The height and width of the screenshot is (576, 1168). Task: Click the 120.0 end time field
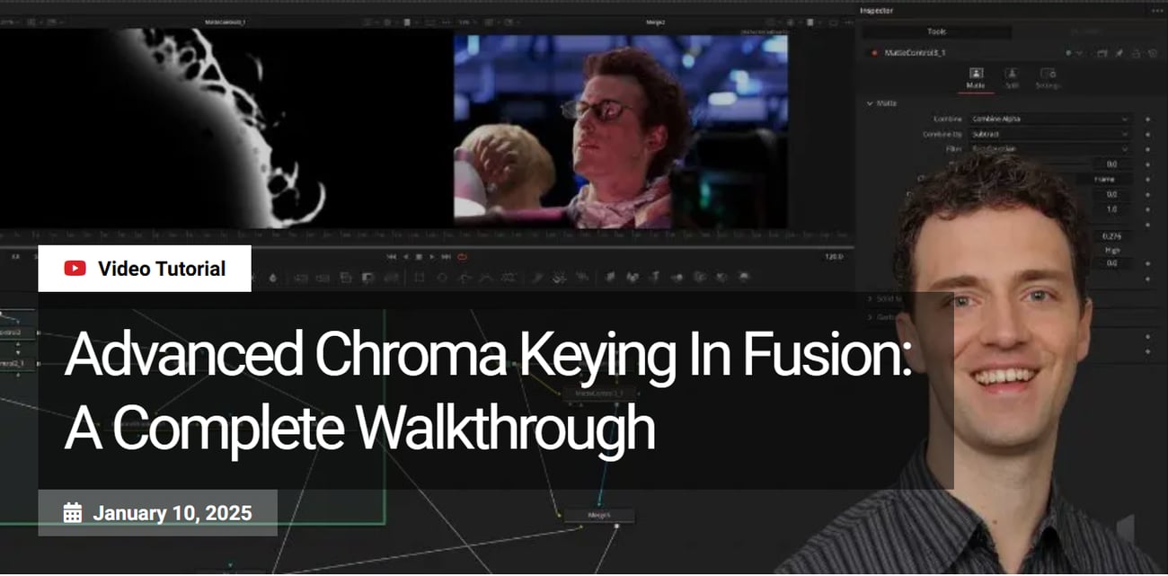click(834, 257)
